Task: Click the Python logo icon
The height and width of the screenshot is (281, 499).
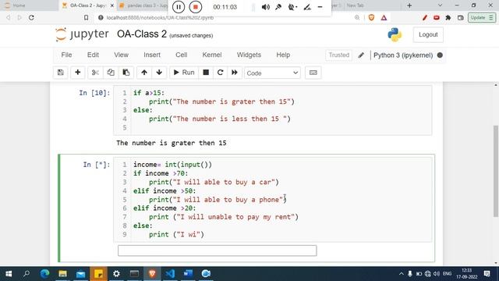Action: [x=395, y=34]
